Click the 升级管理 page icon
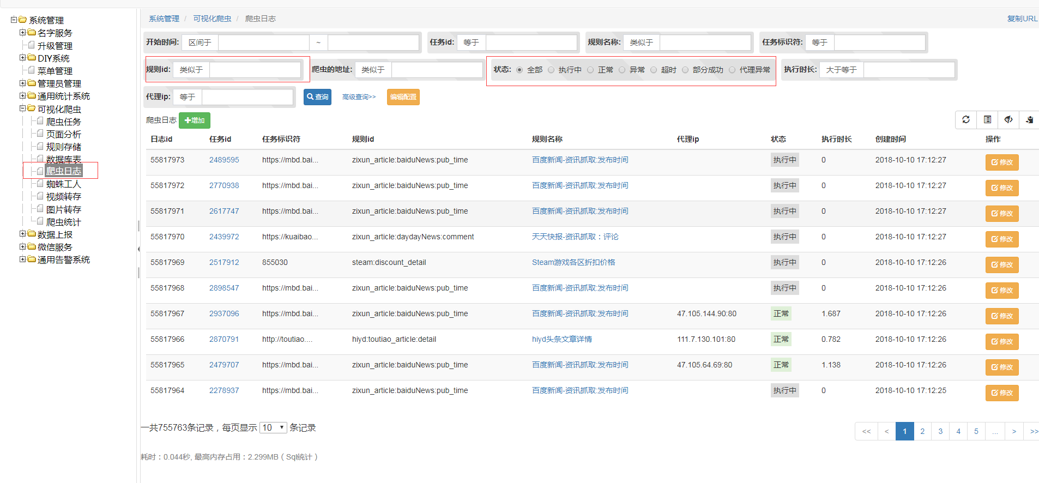1039x483 pixels. coord(32,45)
